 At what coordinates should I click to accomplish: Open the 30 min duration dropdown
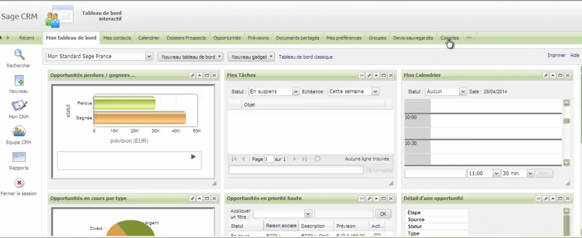click(x=530, y=174)
